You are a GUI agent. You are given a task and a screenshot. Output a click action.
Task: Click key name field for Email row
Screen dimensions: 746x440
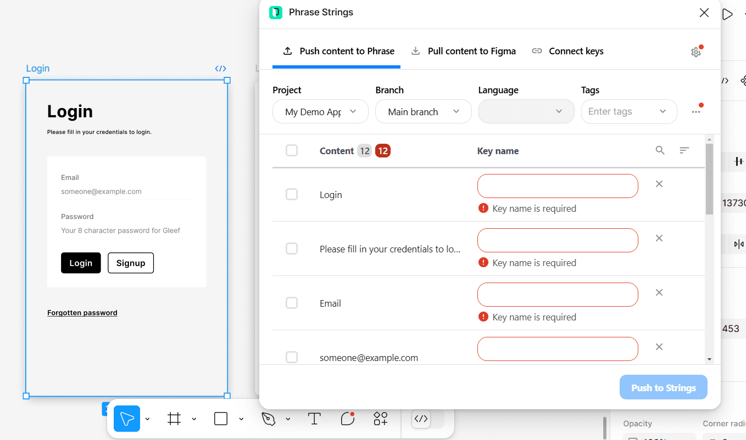[x=558, y=295]
